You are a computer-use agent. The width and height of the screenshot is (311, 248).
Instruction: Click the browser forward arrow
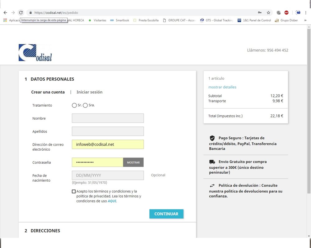coord(13,13)
